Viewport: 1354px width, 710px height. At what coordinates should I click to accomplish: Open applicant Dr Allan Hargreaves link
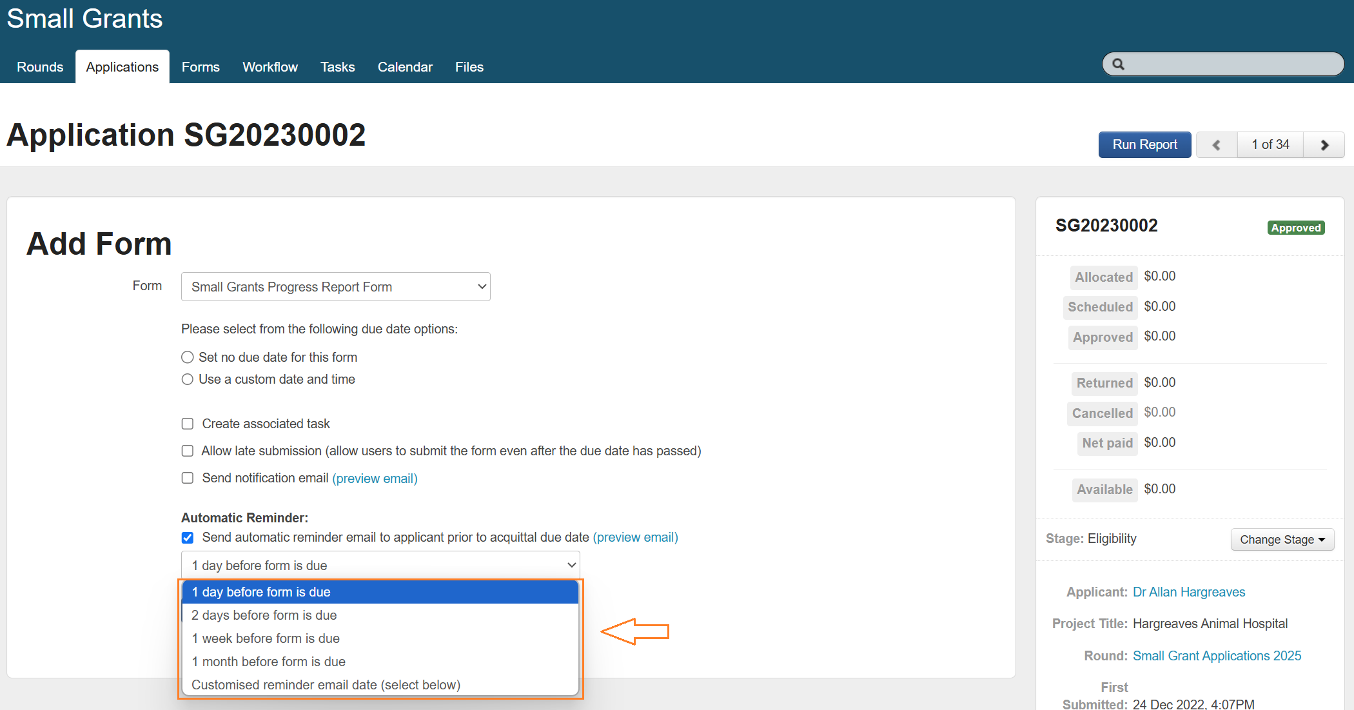(1188, 592)
